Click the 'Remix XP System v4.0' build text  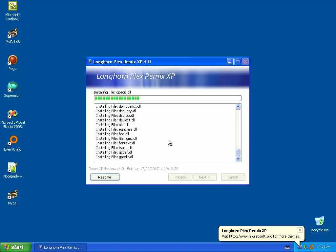[133, 169]
